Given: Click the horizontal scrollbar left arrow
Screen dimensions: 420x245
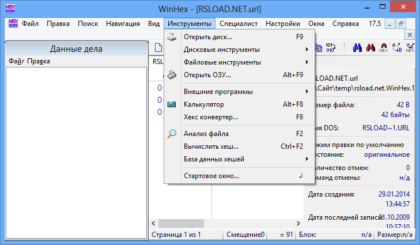Looking at the screenshot, I should tap(153, 223).
